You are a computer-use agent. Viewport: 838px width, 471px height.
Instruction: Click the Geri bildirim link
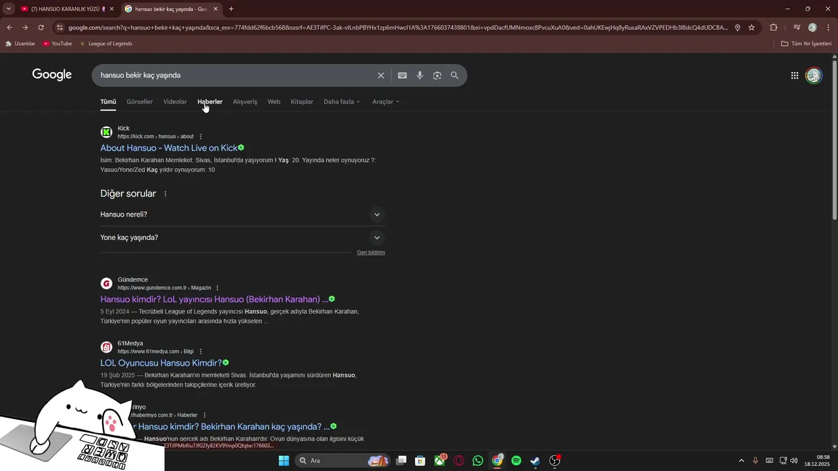(x=371, y=253)
